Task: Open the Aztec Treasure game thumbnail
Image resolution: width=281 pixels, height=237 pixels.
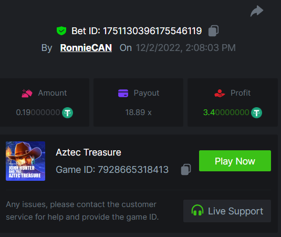Action: pyautogui.click(x=25, y=161)
